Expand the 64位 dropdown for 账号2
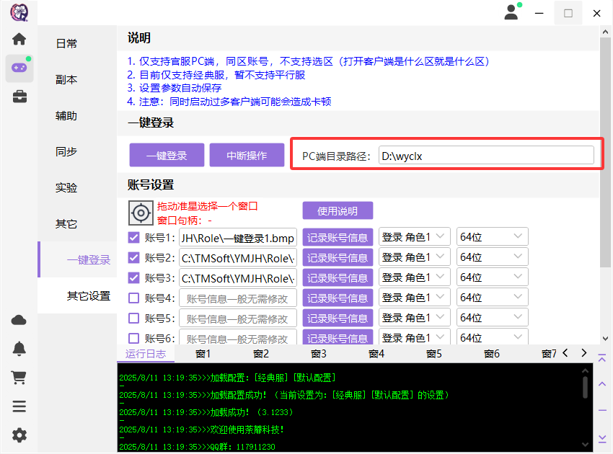The width and height of the screenshot is (613, 454). (x=492, y=257)
